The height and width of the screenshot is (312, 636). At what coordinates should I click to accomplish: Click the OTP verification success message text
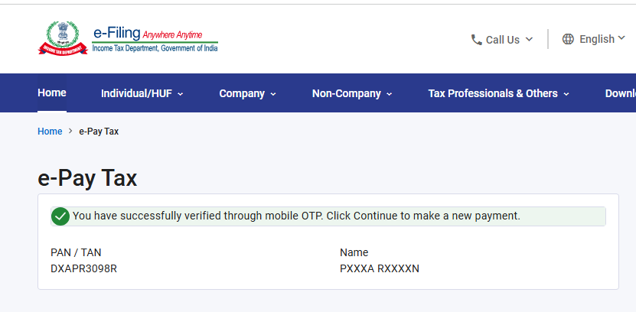tap(296, 216)
